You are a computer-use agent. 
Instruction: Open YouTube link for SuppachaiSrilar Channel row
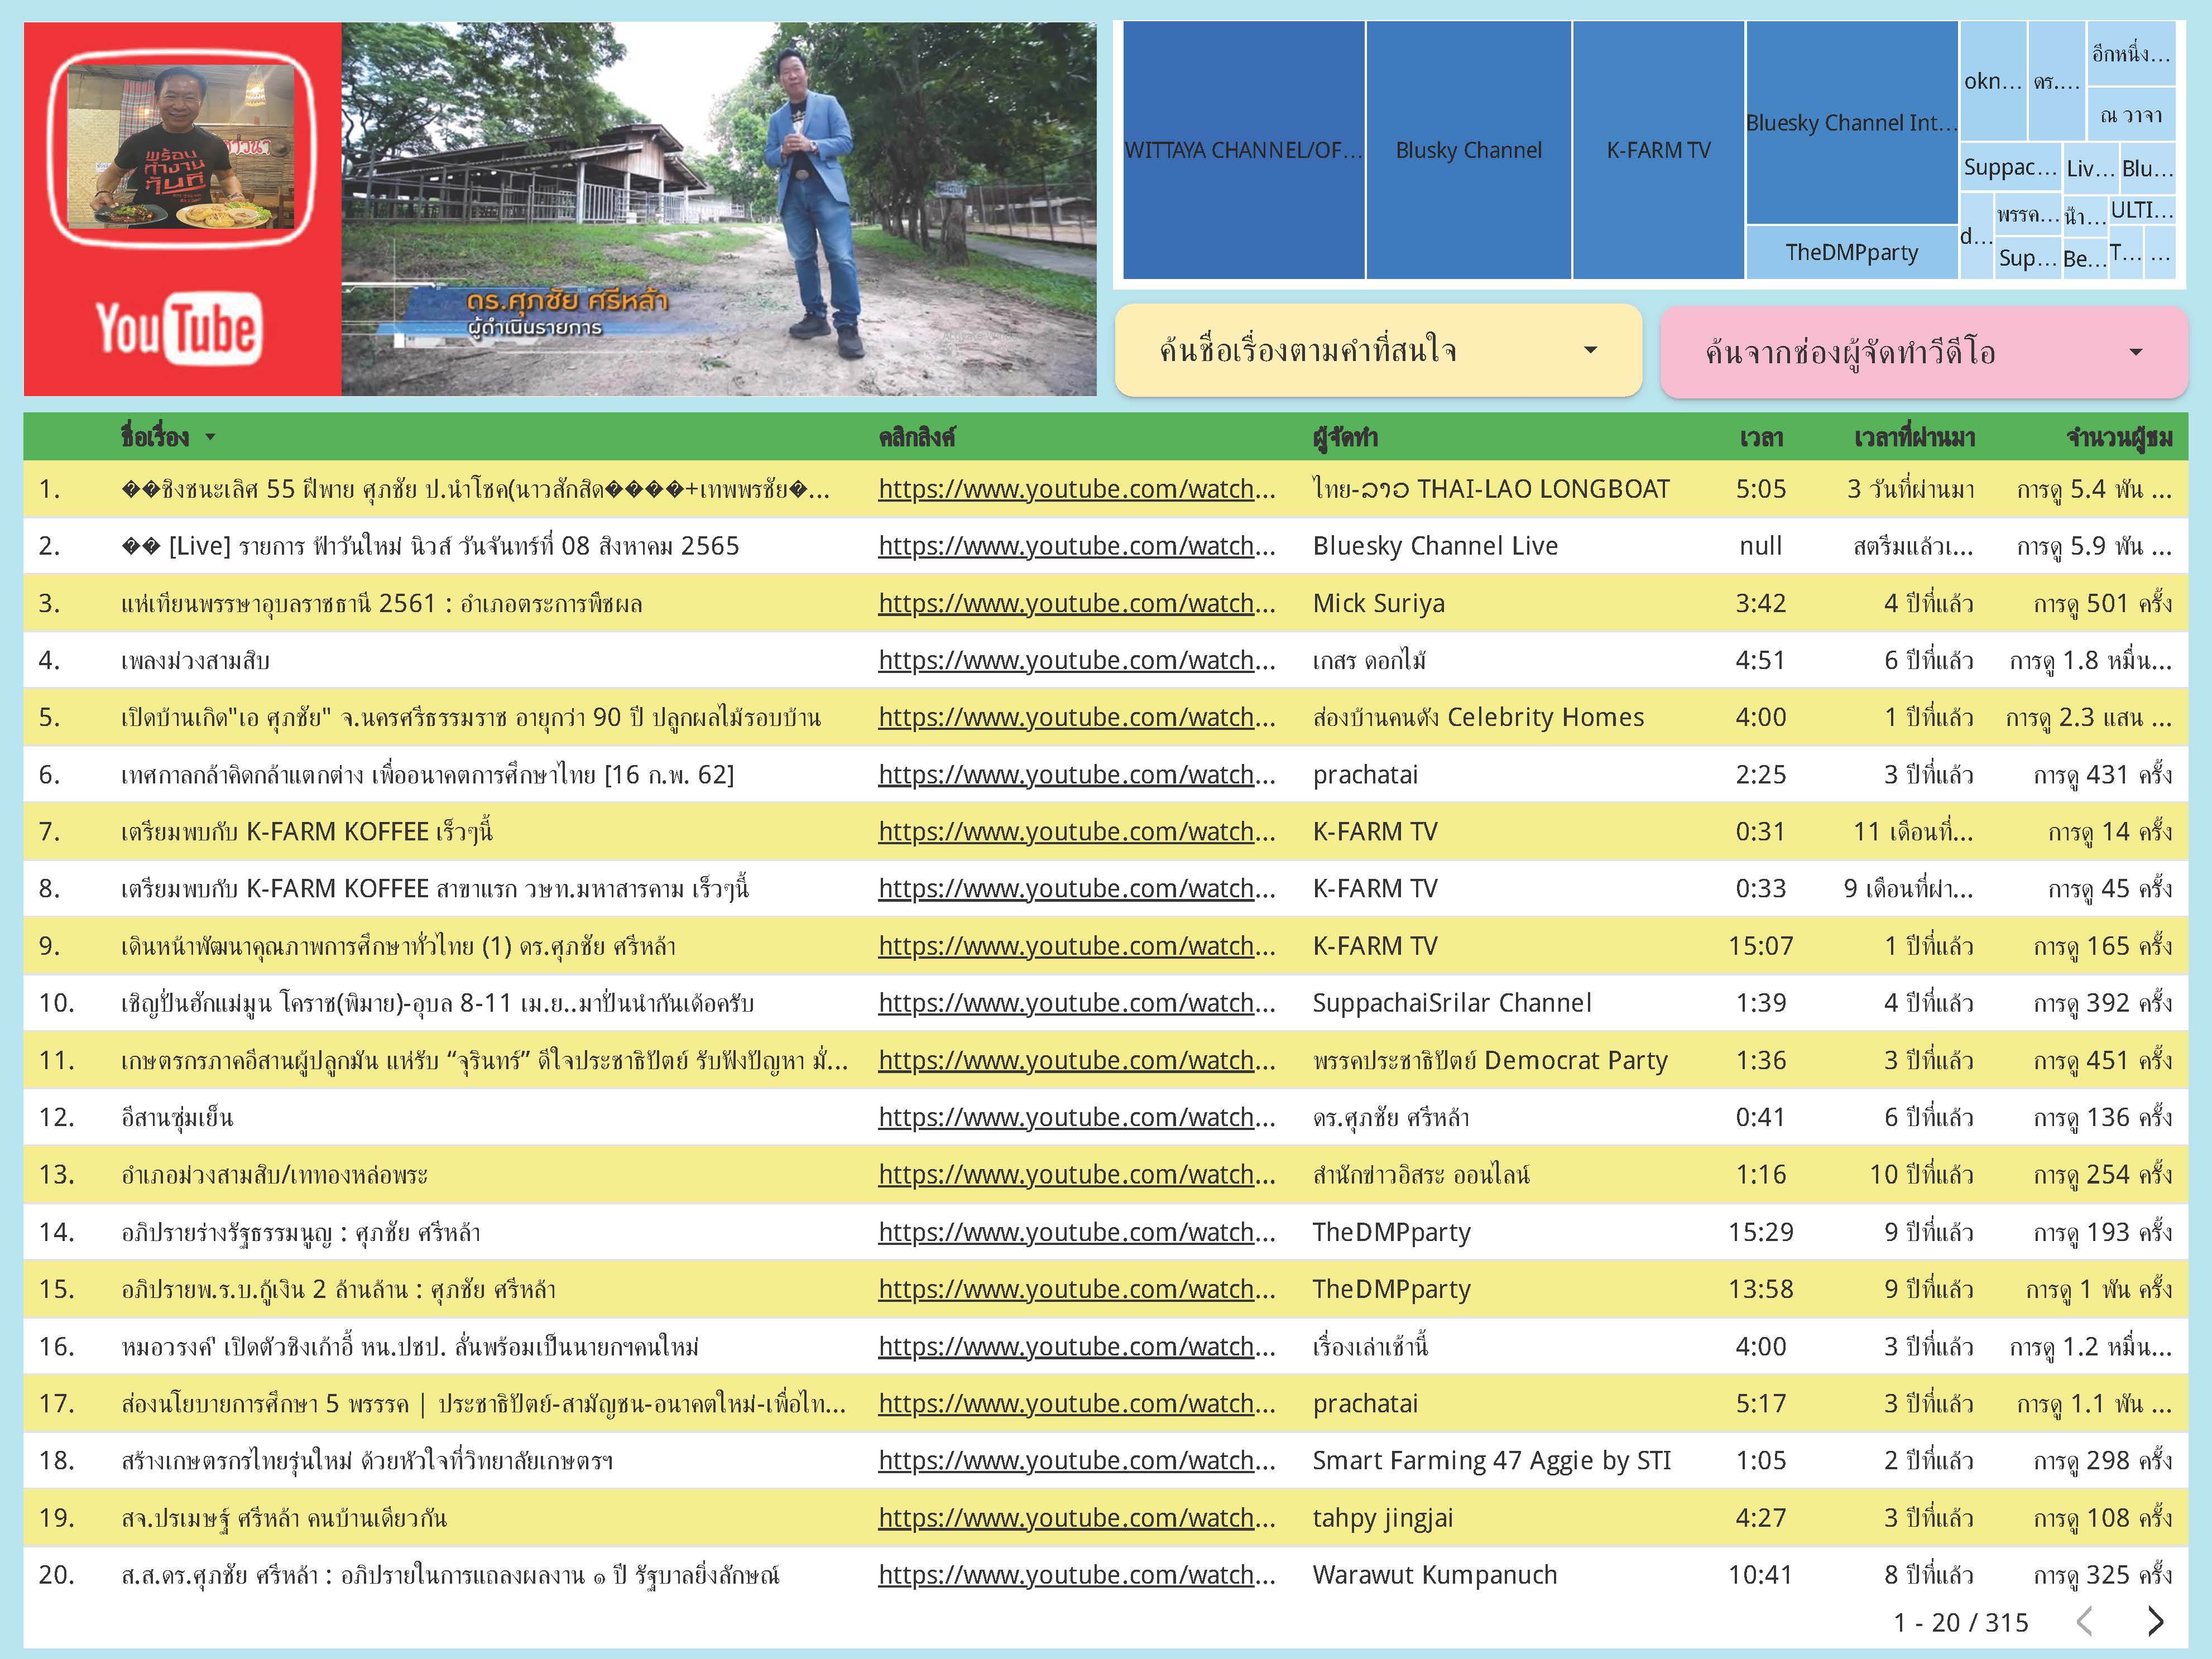(x=1077, y=1003)
